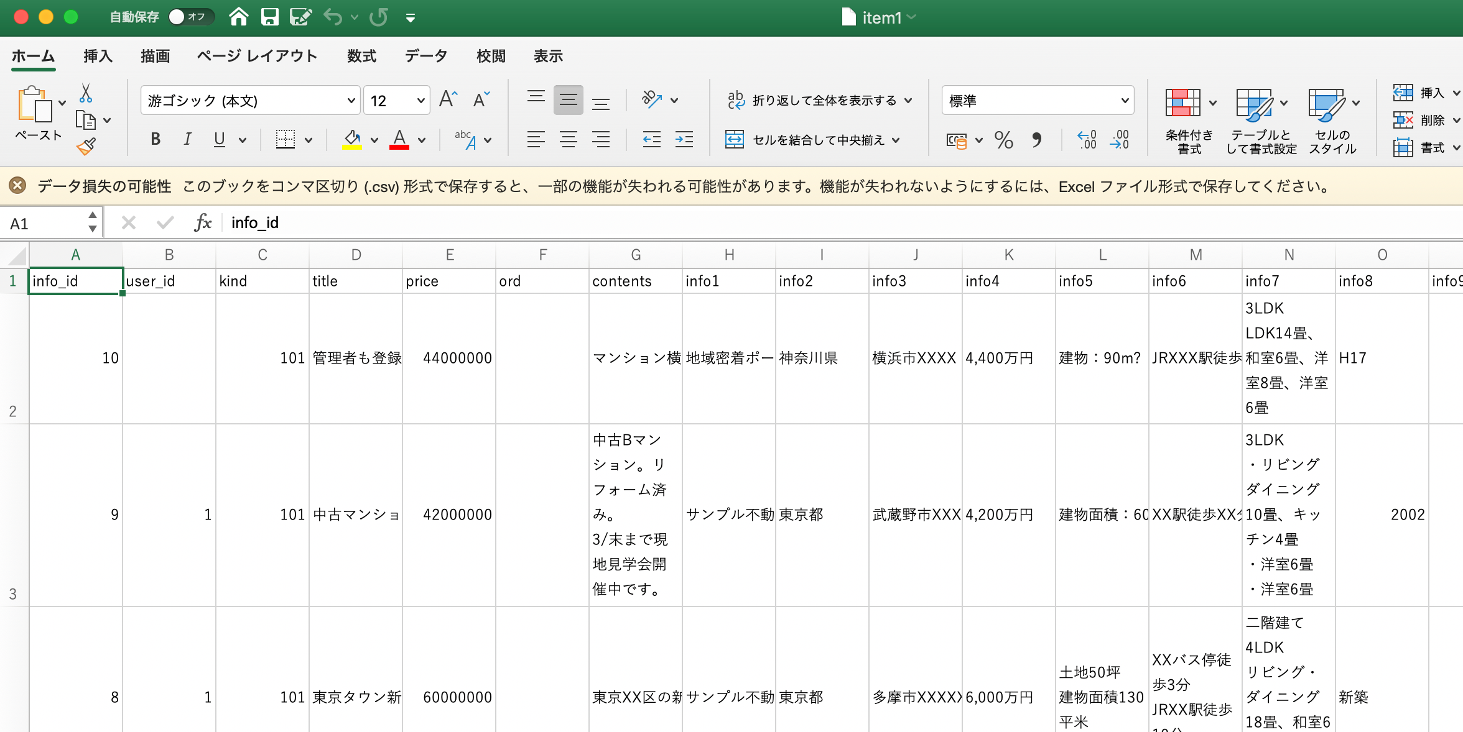Click the Borders icon
Screen dimensions: 1463x732
coord(286,139)
